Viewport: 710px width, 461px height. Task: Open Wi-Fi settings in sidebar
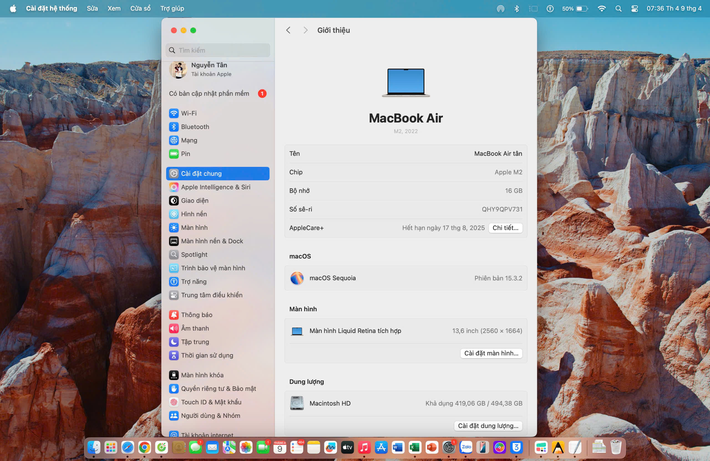click(217, 113)
